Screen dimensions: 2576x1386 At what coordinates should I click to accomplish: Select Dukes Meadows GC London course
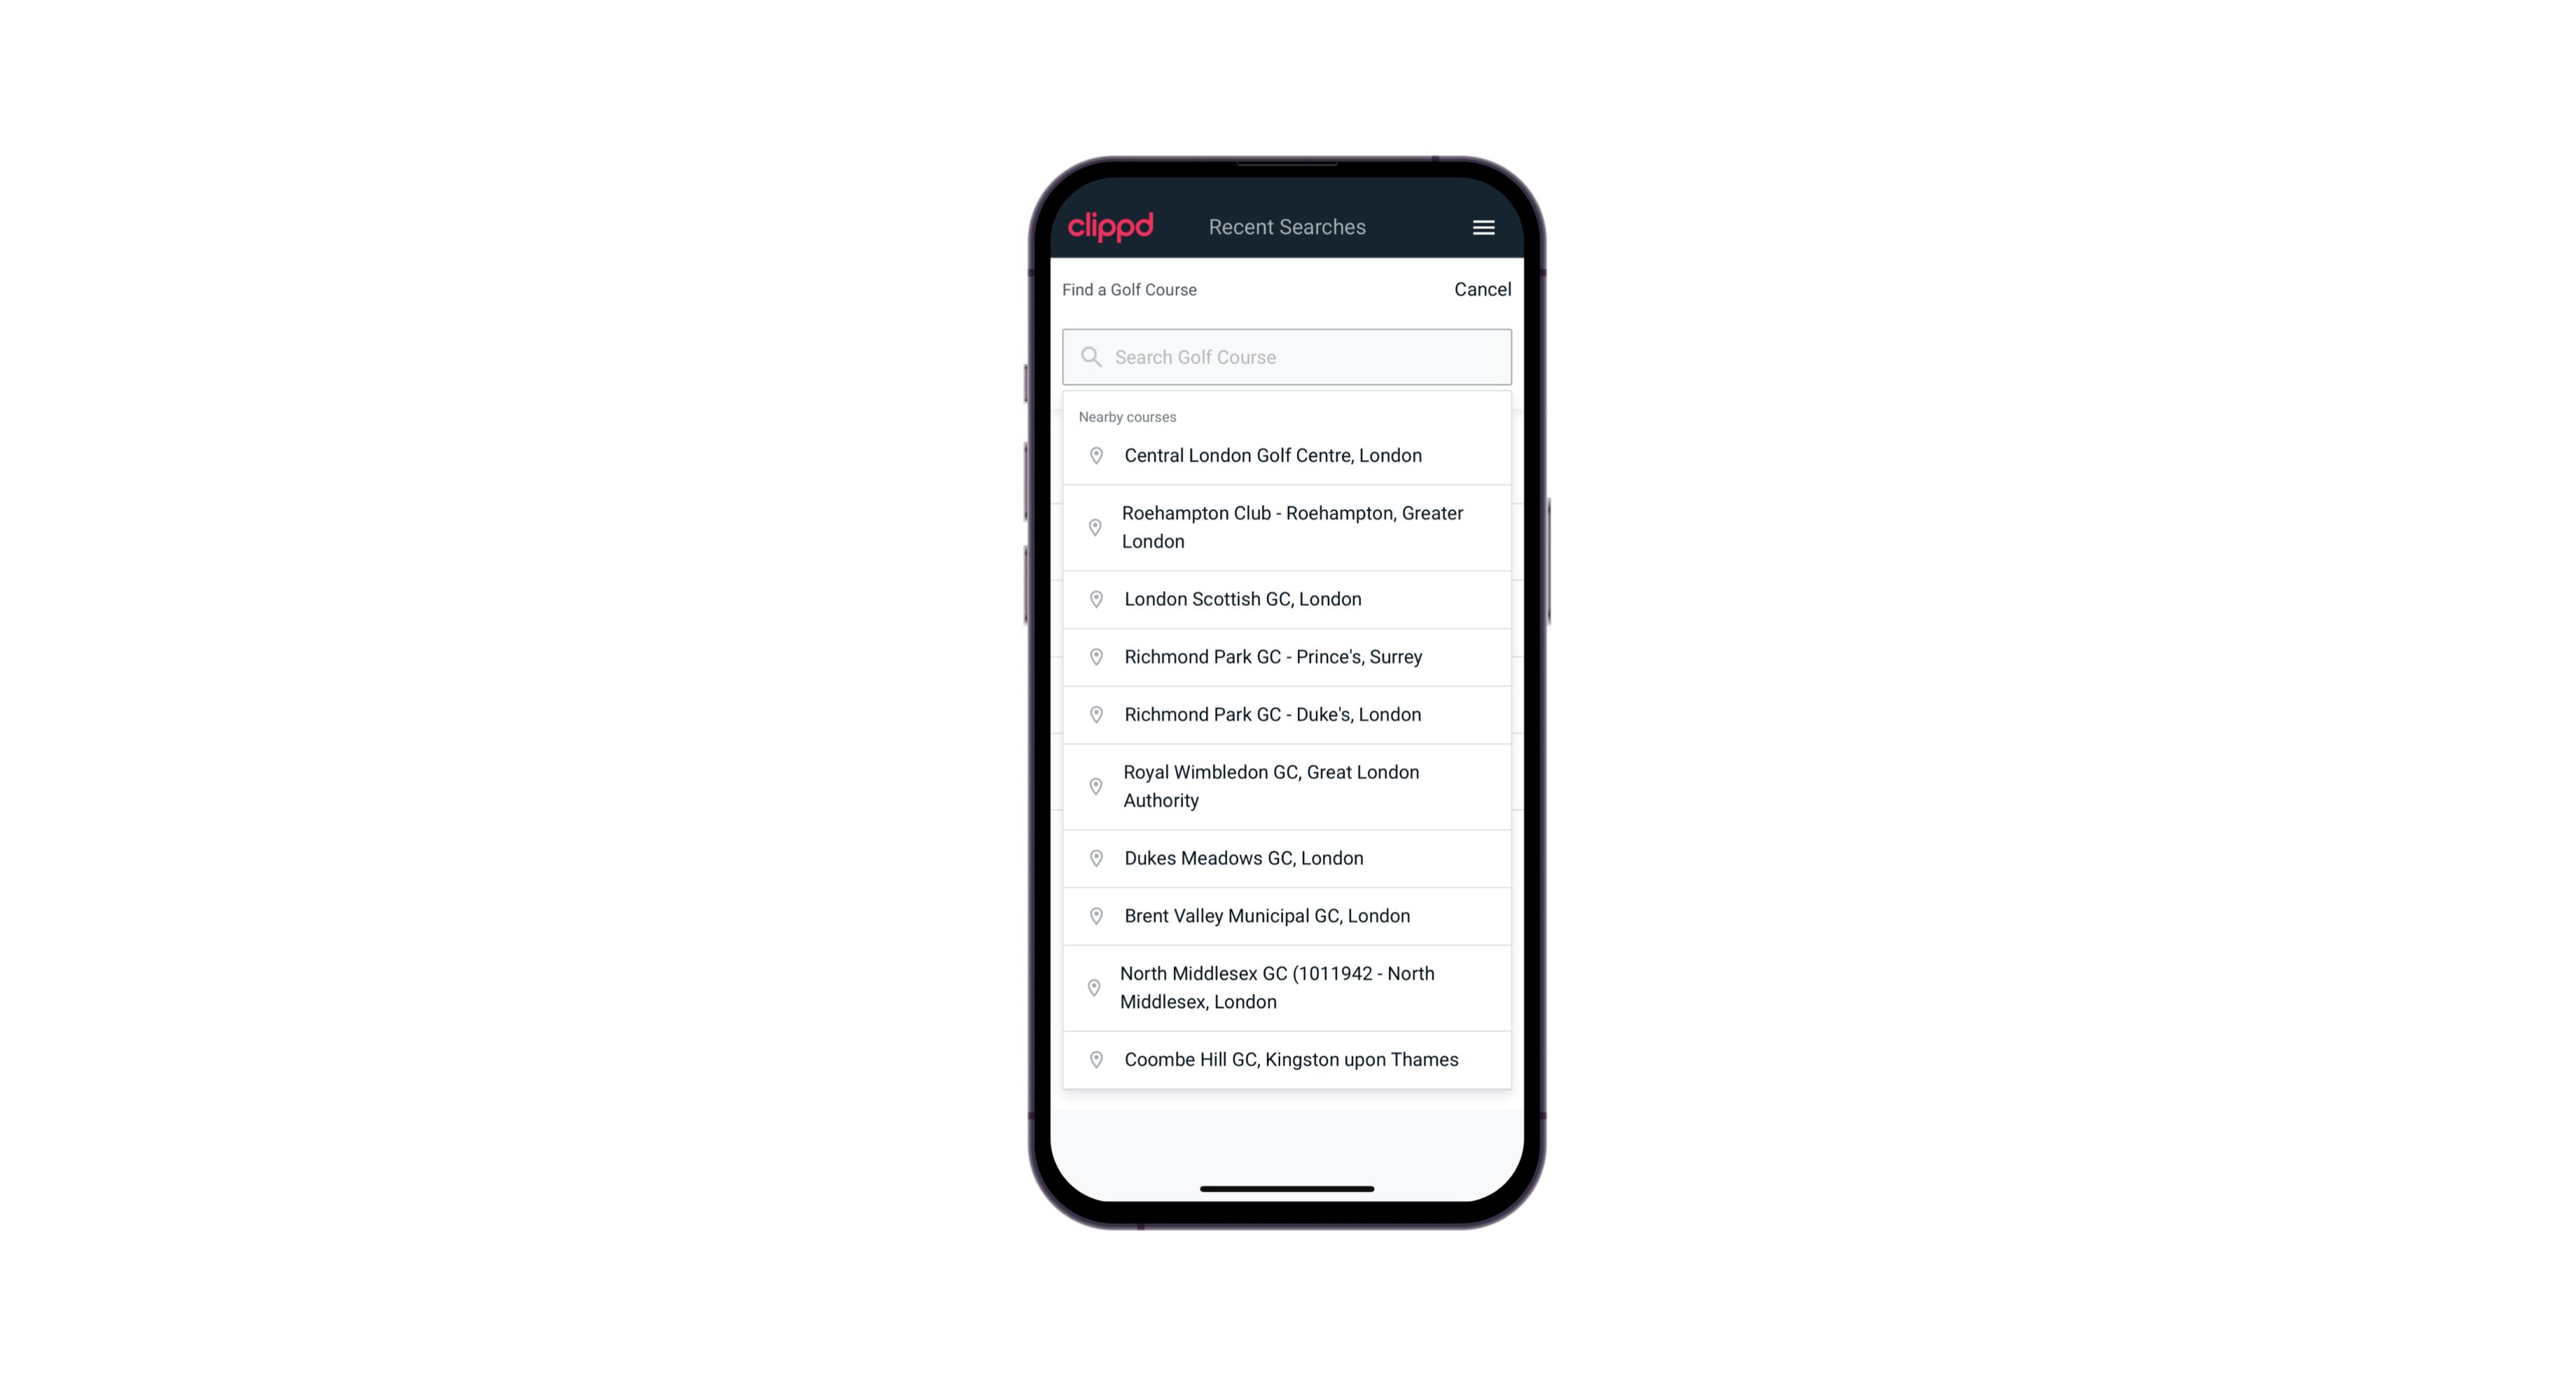pos(1288,857)
